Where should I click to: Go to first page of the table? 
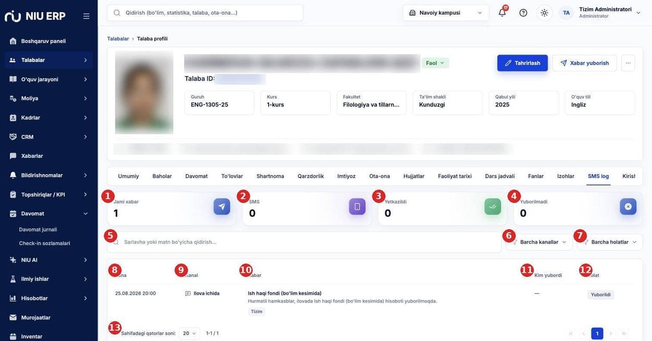(x=571, y=334)
